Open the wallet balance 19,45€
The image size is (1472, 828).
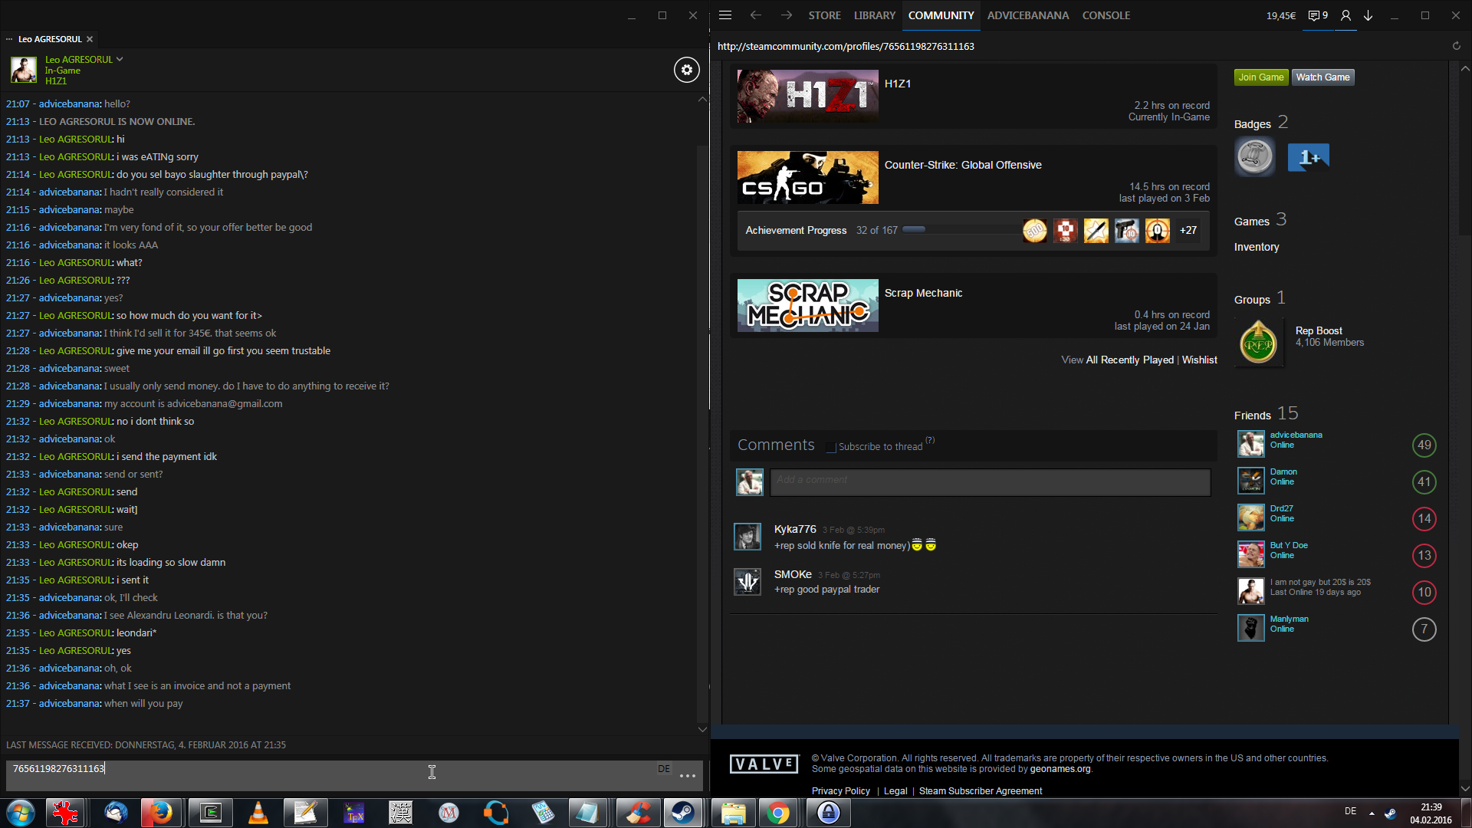(1280, 15)
